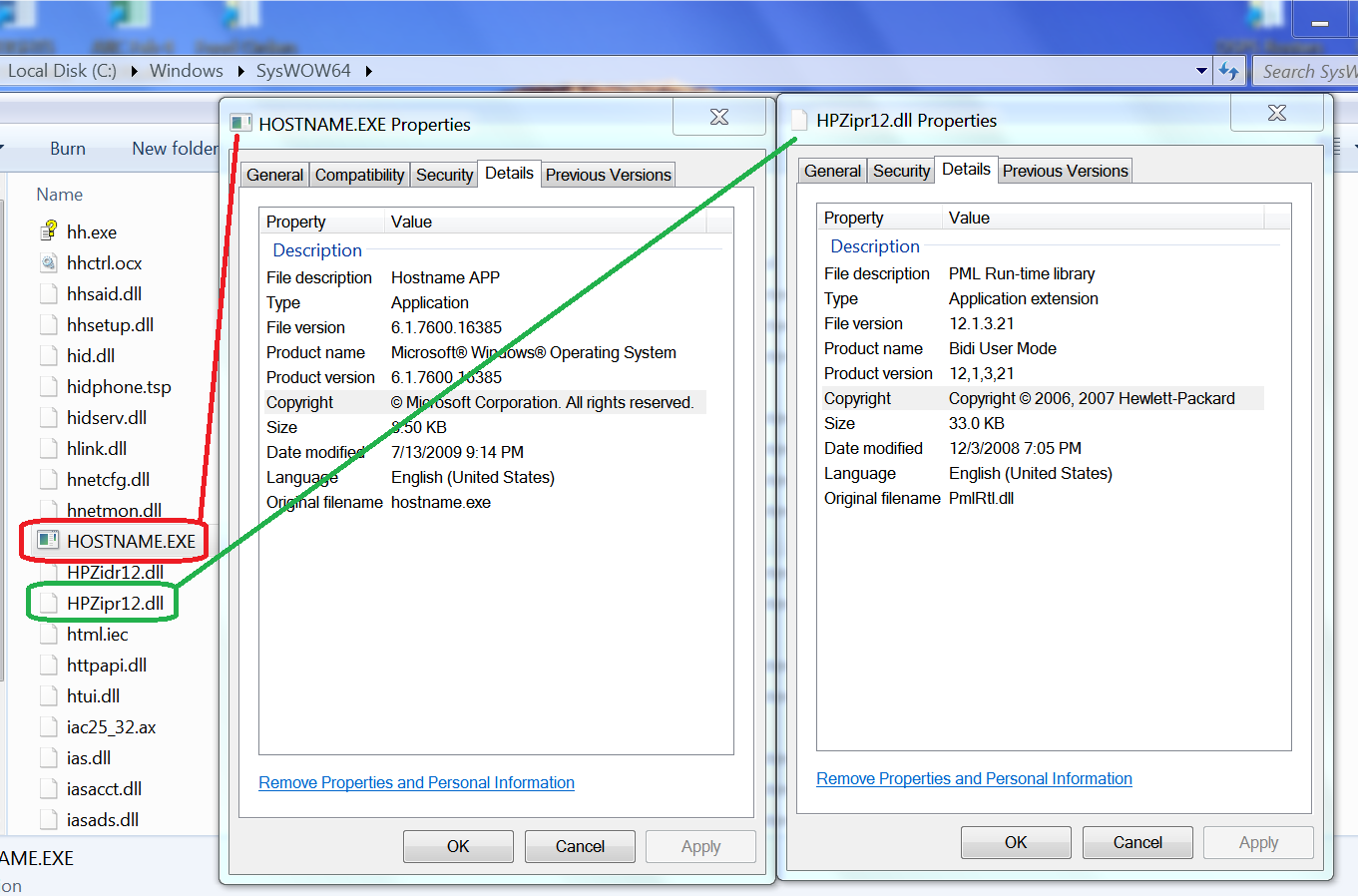This screenshot has width=1358, height=896.
Task: Expand the arrow after SysWOW64 in address bar
Action: coord(368,71)
